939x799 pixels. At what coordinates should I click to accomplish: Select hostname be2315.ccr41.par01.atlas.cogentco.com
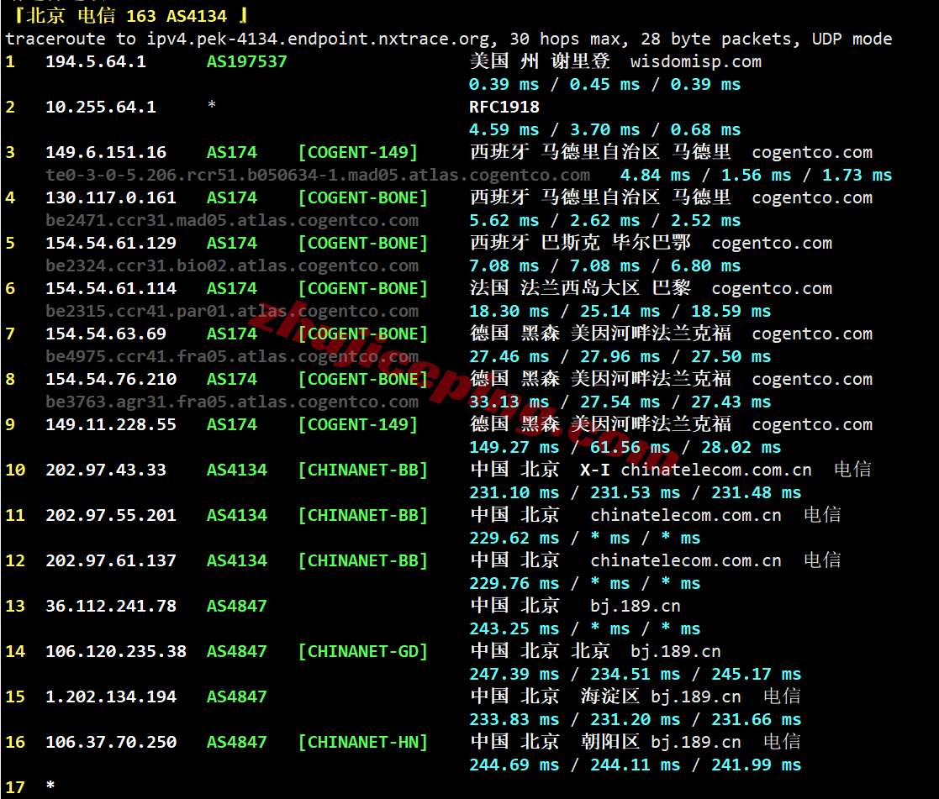pyautogui.click(x=232, y=312)
